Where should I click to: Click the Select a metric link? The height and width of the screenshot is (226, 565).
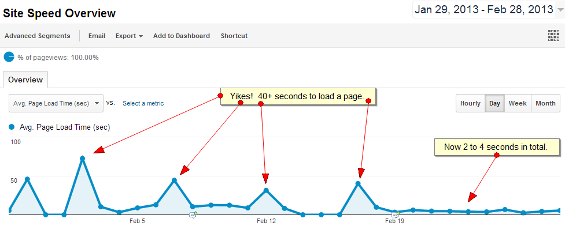click(143, 103)
